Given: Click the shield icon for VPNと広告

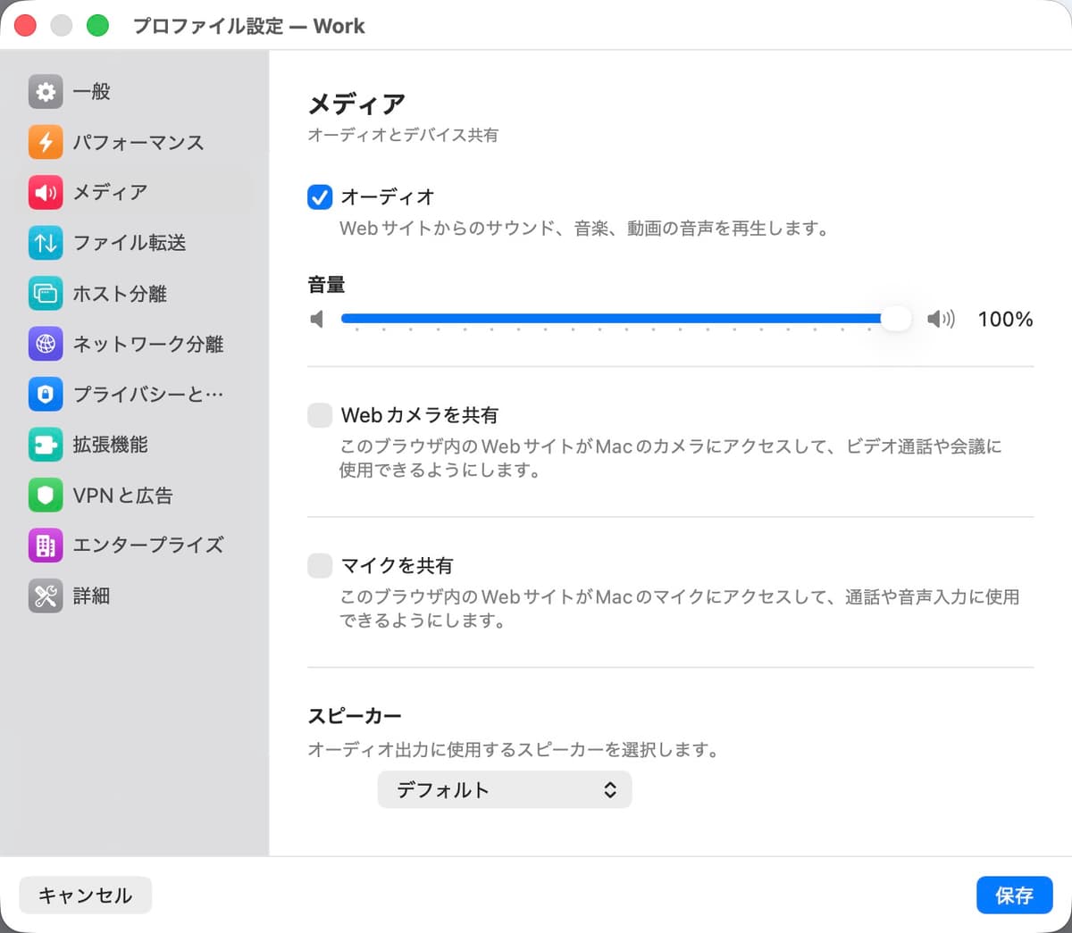Looking at the screenshot, I should pyautogui.click(x=46, y=495).
